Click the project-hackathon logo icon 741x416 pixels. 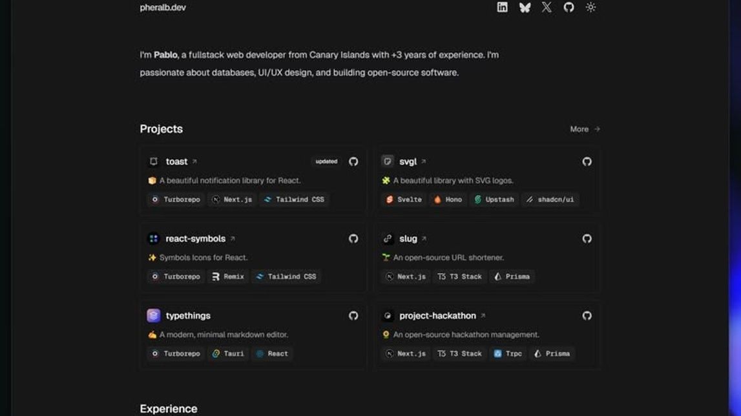pos(388,316)
